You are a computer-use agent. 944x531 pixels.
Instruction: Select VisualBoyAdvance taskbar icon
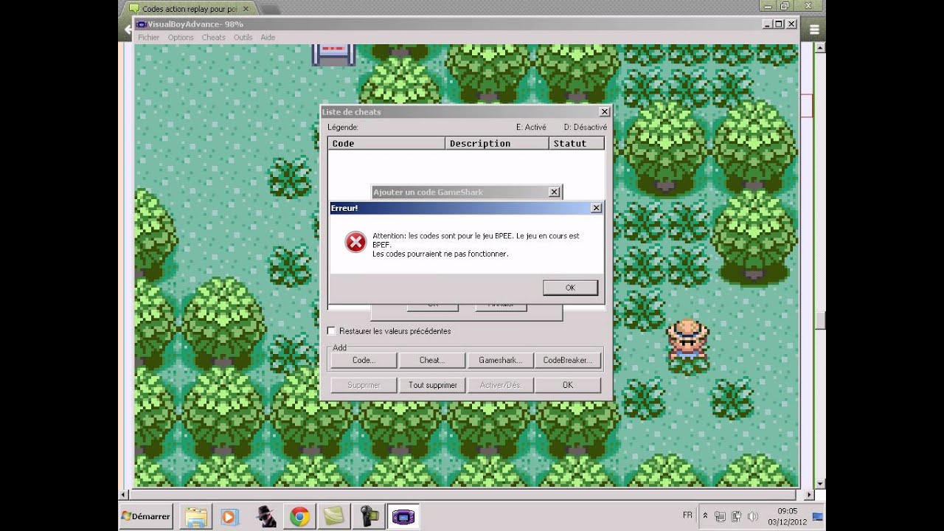pyautogui.click(x=403, y=517)
